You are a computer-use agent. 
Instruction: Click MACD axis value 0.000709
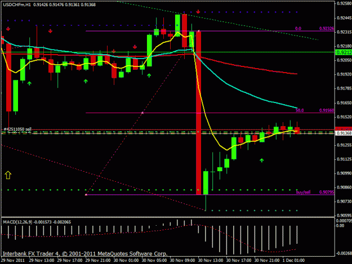pyautogui.click(x=344, y=221)
